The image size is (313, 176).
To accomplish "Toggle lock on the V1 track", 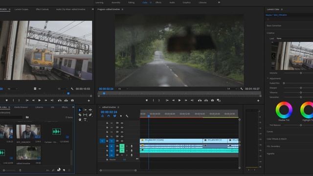I will click(x=107, y=141).
